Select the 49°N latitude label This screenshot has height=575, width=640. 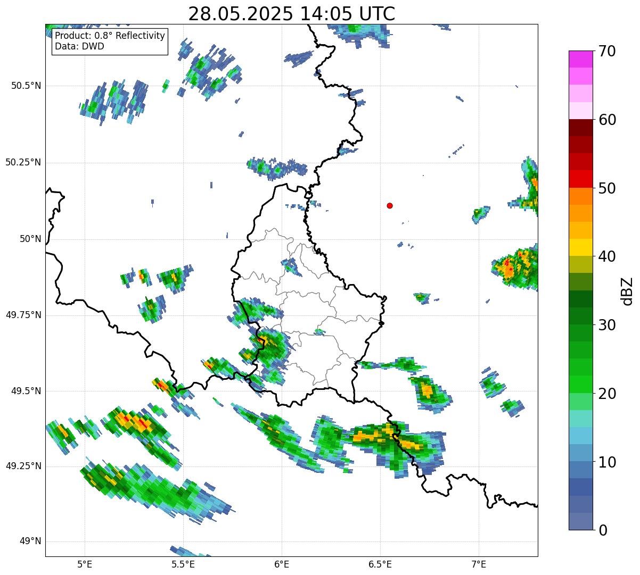[x=30, y=541]
